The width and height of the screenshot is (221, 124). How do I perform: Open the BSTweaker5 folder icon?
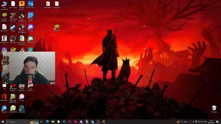[x=57, y=5]
